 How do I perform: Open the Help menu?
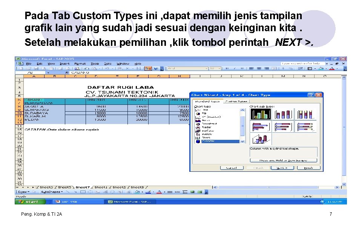(x=138, y=64)
